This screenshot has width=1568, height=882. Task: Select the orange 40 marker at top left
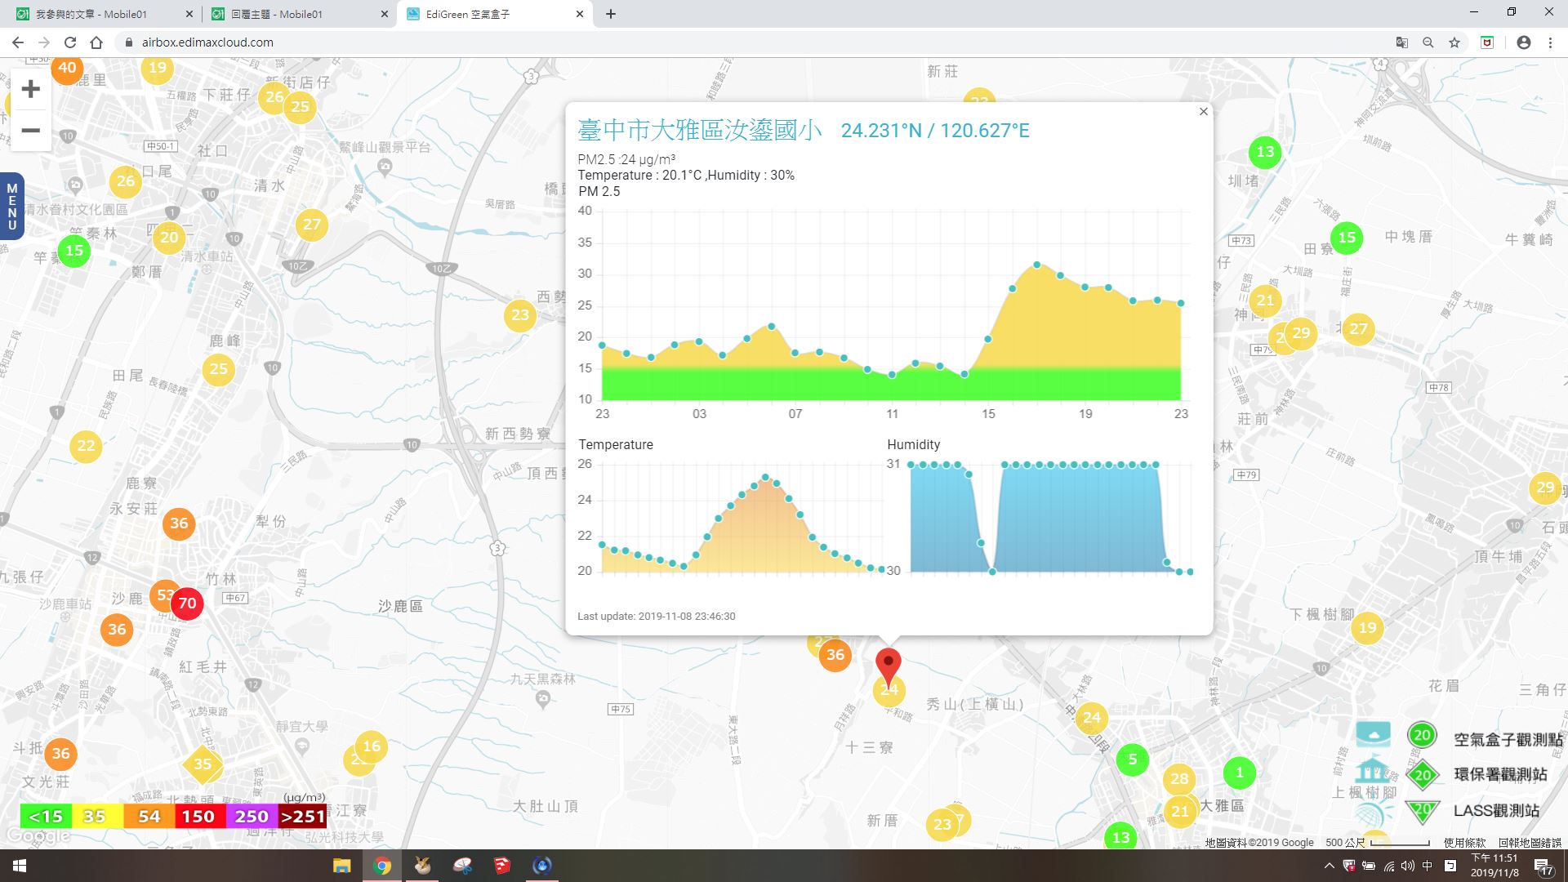67,69
